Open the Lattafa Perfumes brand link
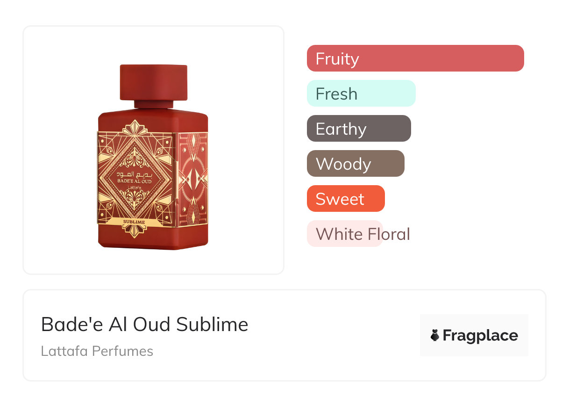The image size is (569, 404). point(97,351)
